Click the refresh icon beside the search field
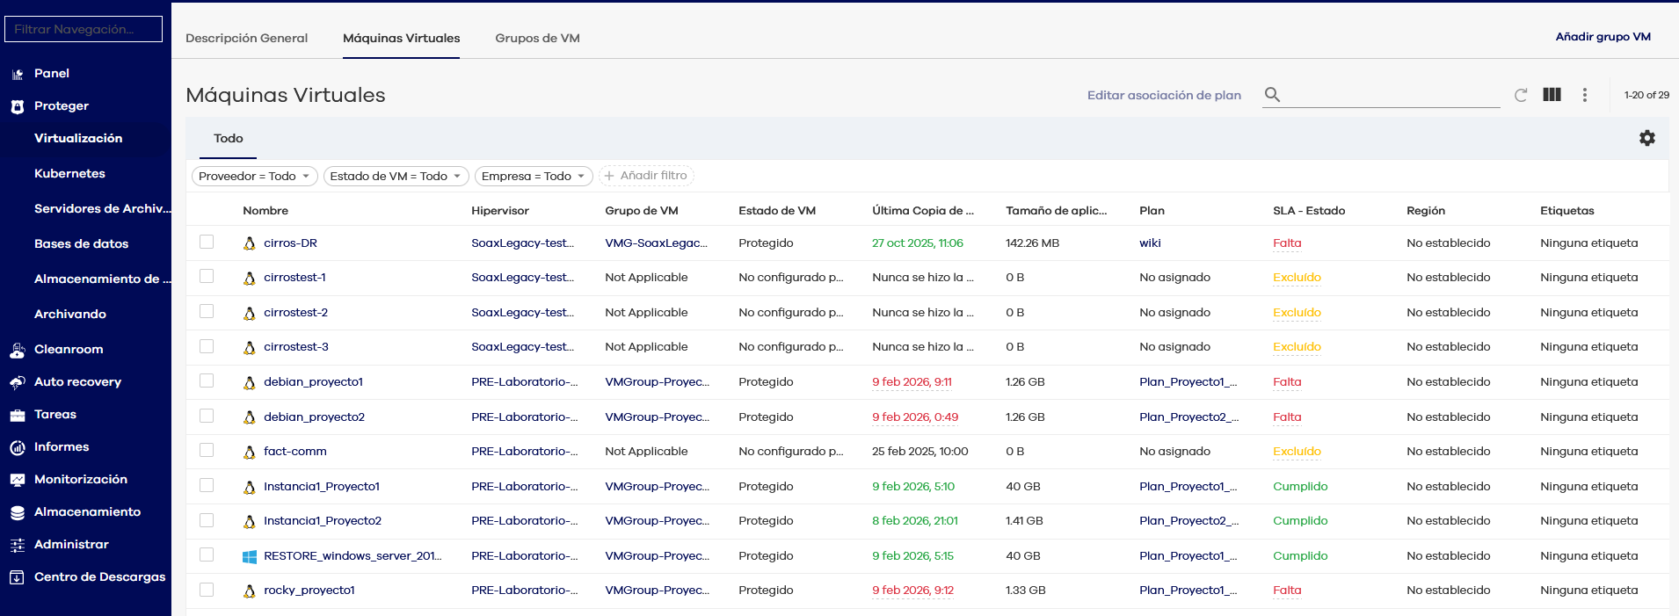Image resolution: width=1679 pixels, height=616 pixels. 1521,95
